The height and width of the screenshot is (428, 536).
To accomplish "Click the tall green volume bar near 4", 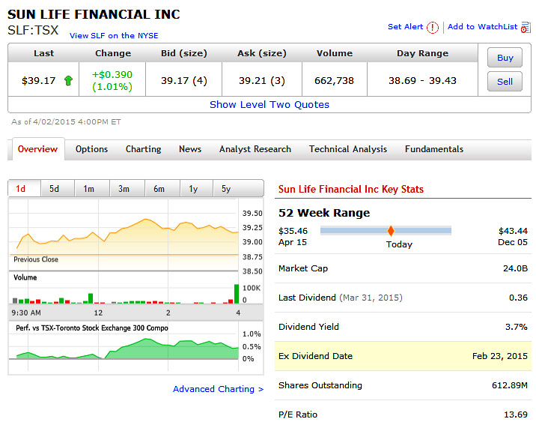I will [237, 294].
